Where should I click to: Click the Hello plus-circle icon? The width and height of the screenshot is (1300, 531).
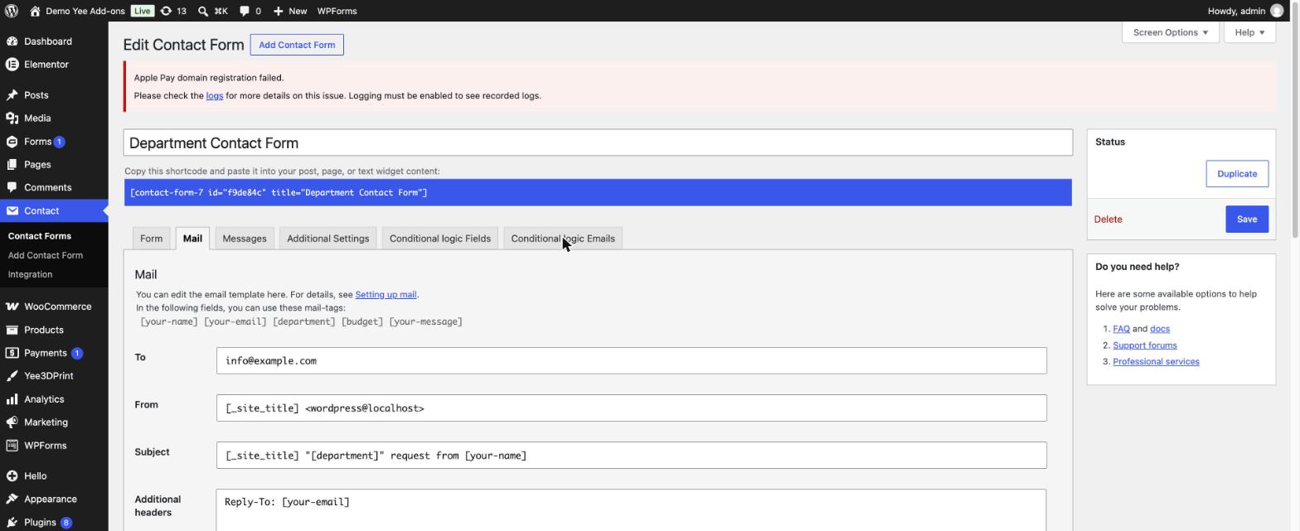point(12,476)
